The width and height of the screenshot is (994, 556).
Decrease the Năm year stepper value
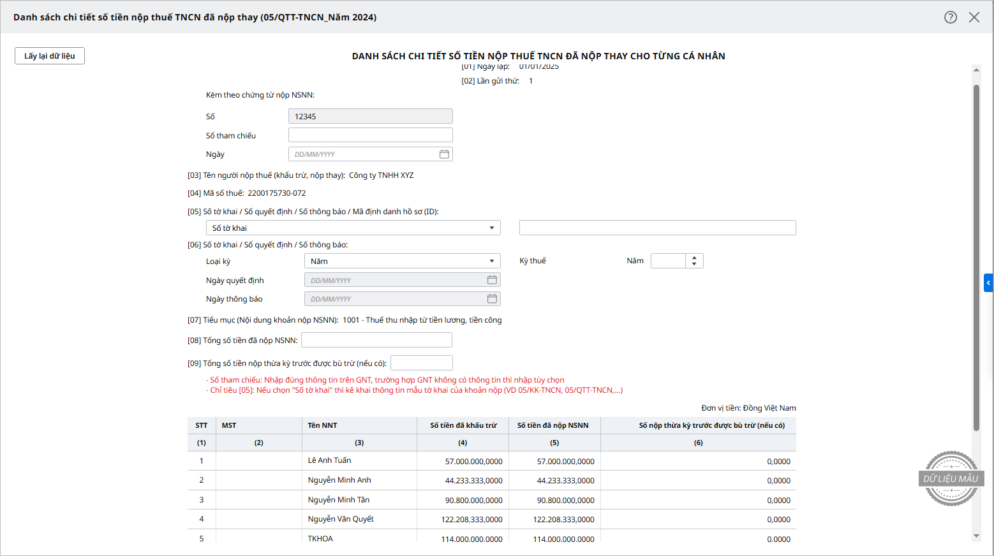[694, 264]
